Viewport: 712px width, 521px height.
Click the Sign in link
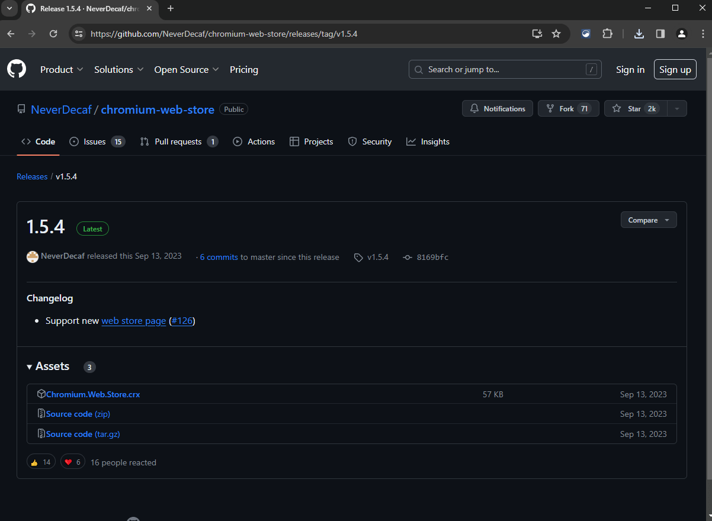coord(630,70)
